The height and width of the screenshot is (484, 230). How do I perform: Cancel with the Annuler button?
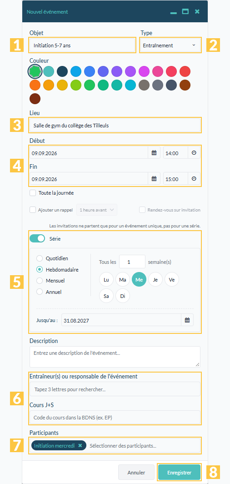pyautogui.click(x=136, y=473)
